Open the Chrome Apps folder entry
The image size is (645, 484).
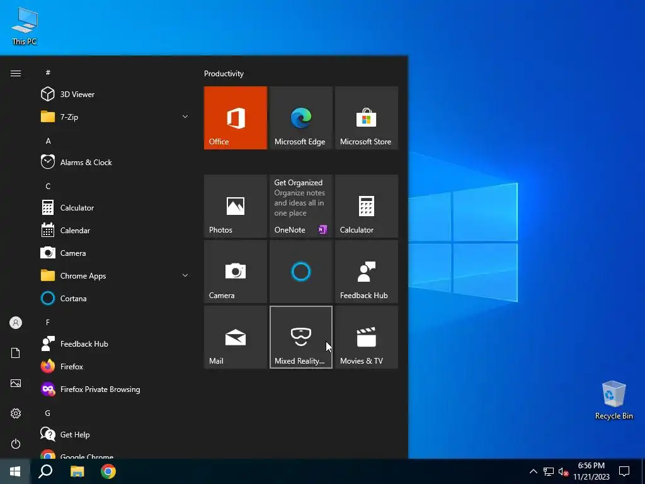(x=115, y=276)
